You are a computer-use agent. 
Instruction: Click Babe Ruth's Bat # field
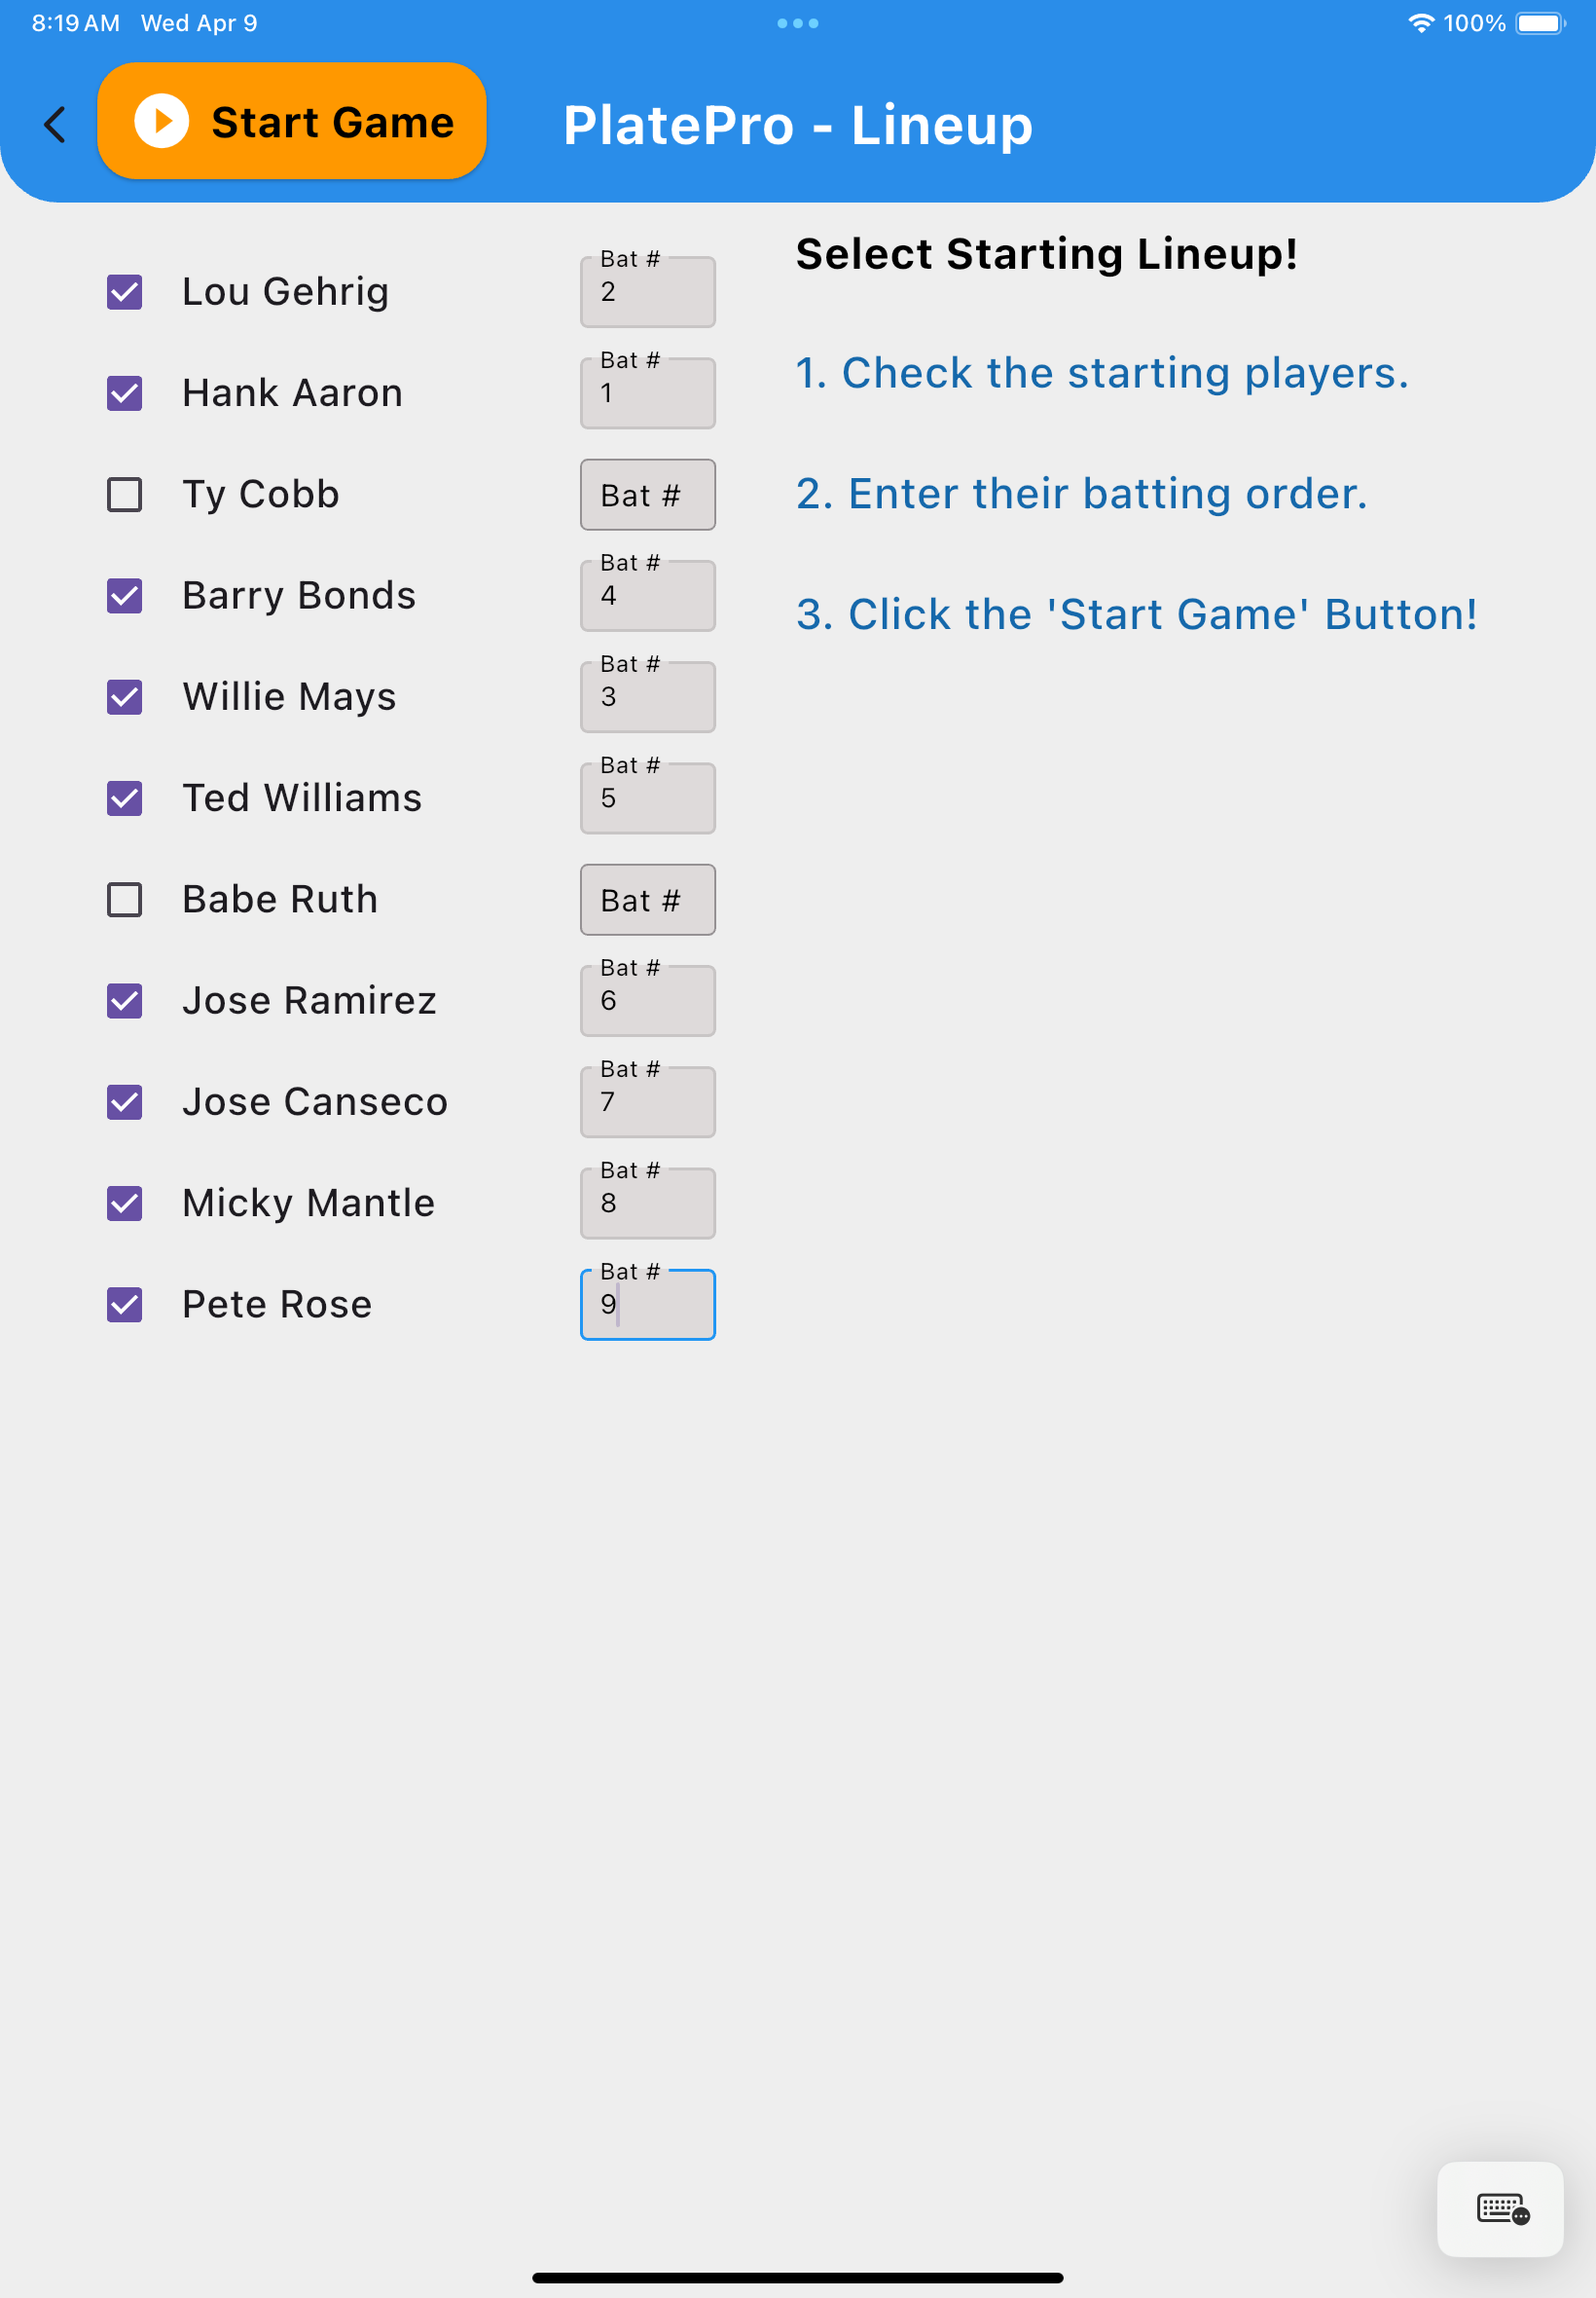[x=647, y=900]
